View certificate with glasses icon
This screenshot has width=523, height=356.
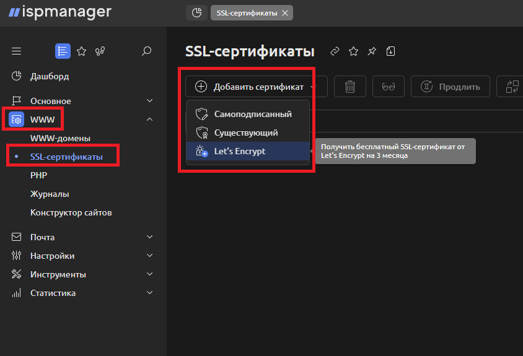click(389, 87)
